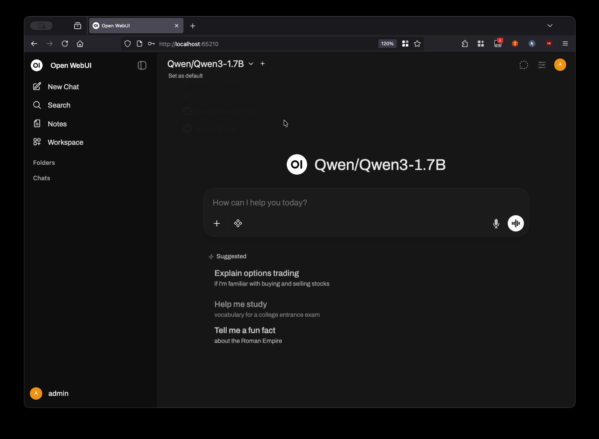Click Set as default link

(185, 76)
